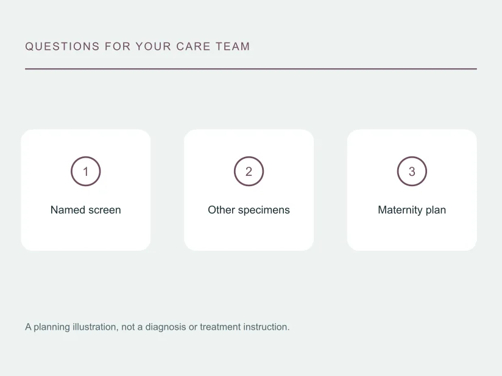Open the Named screen label

tap(85, 210)
